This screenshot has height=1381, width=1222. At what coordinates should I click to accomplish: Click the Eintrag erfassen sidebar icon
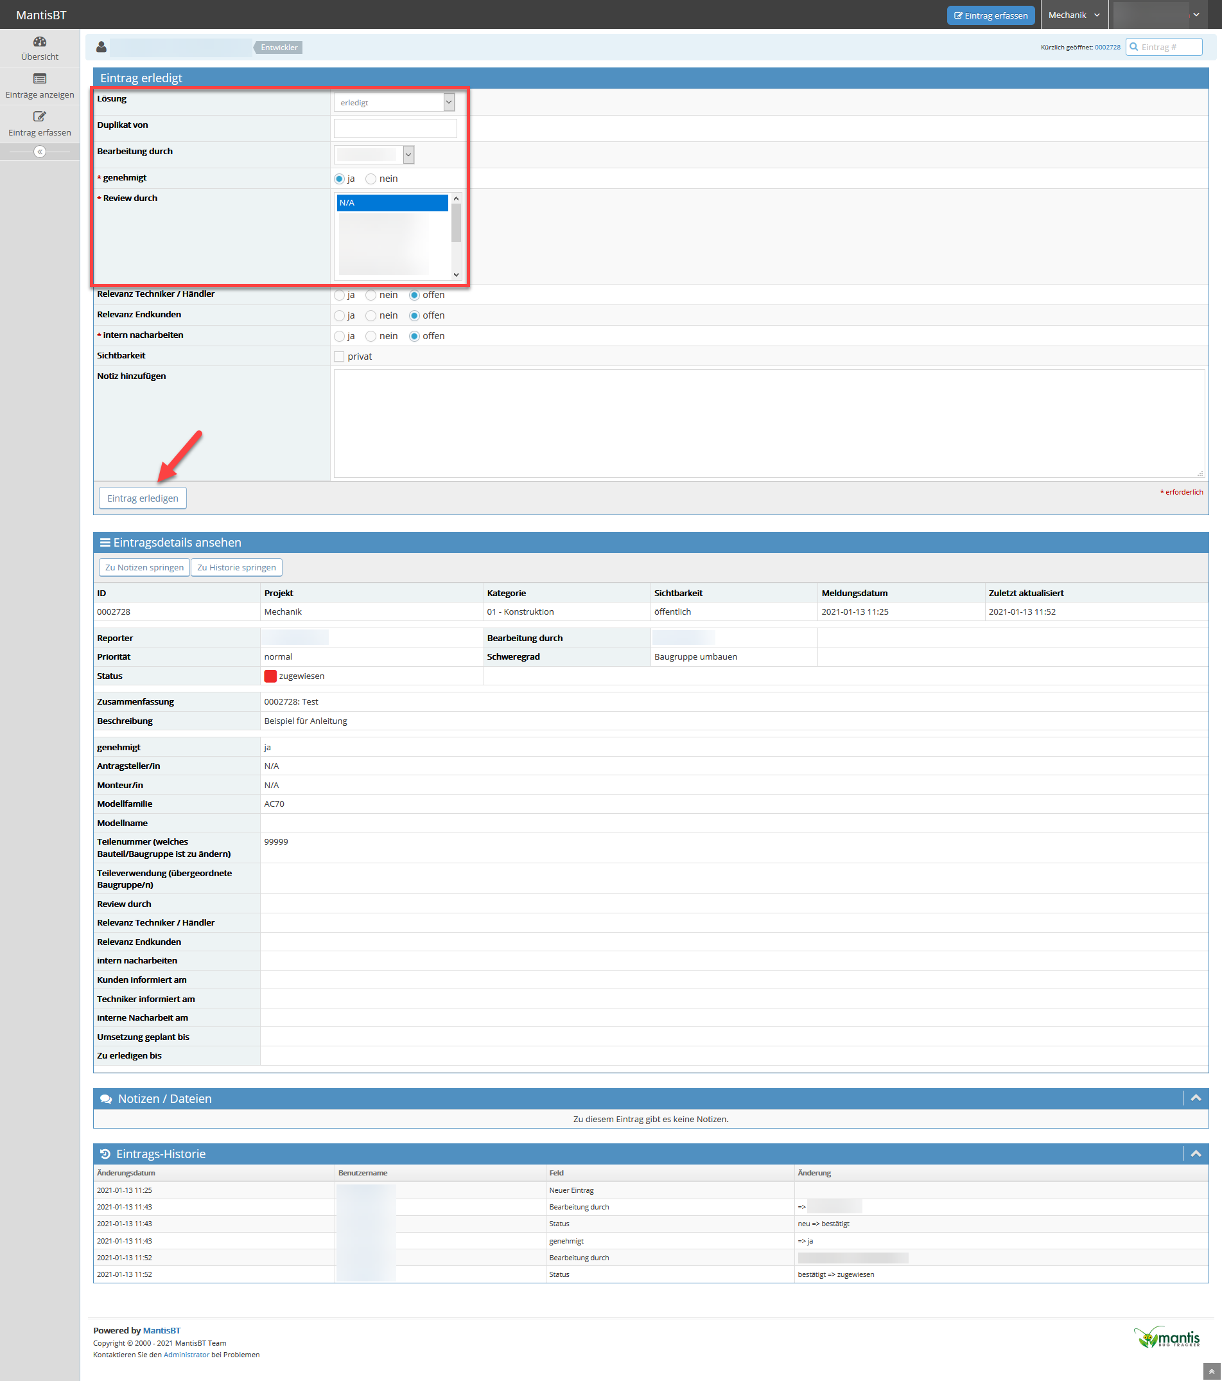pos(40,117)
